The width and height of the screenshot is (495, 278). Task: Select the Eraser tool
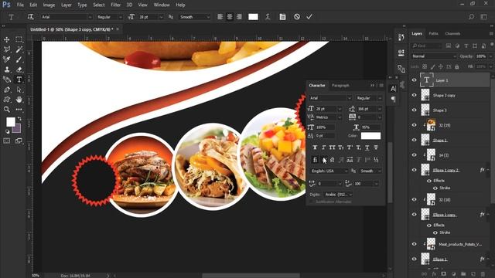[19, 69]
